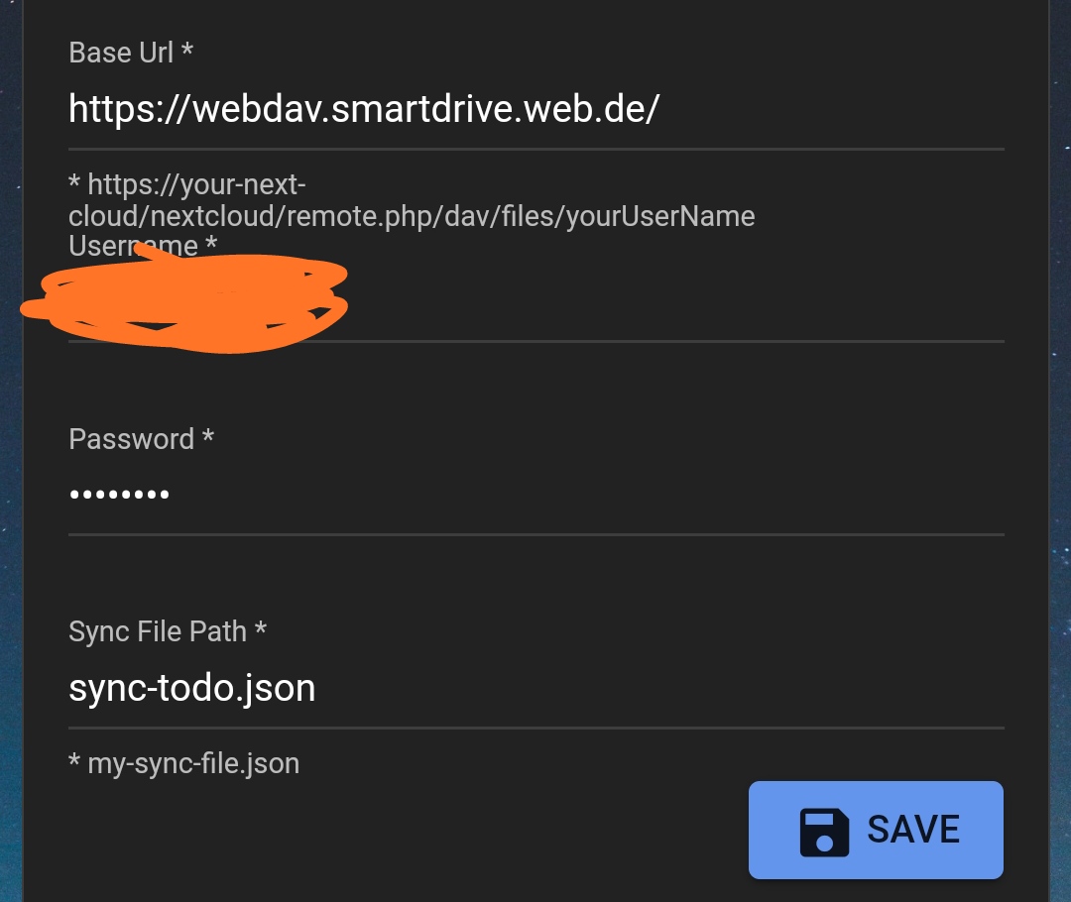Screen dimensions: 1071x902
Task: Click the floppy disk save icon
Action: [x=823, y=830]
